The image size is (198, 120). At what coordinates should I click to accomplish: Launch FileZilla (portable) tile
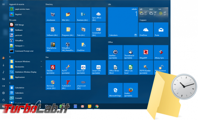(53, 67)
